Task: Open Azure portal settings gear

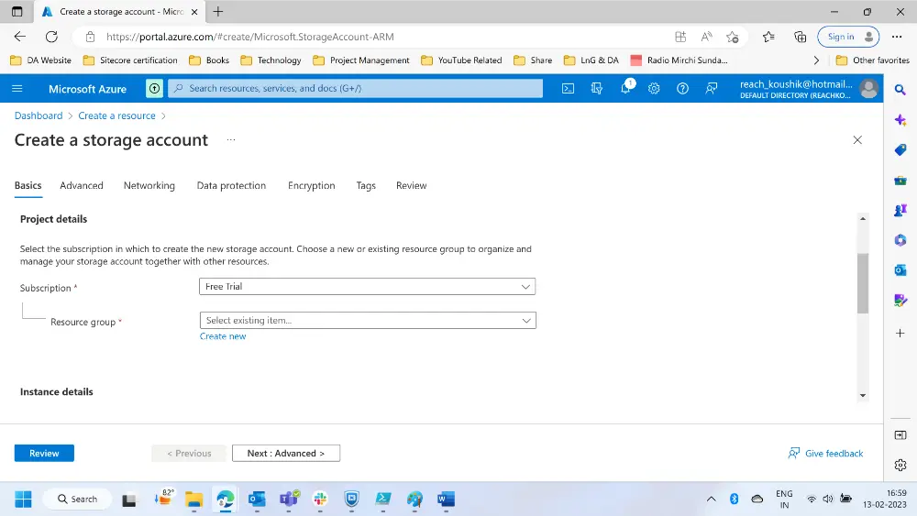Action: point(654,89)
